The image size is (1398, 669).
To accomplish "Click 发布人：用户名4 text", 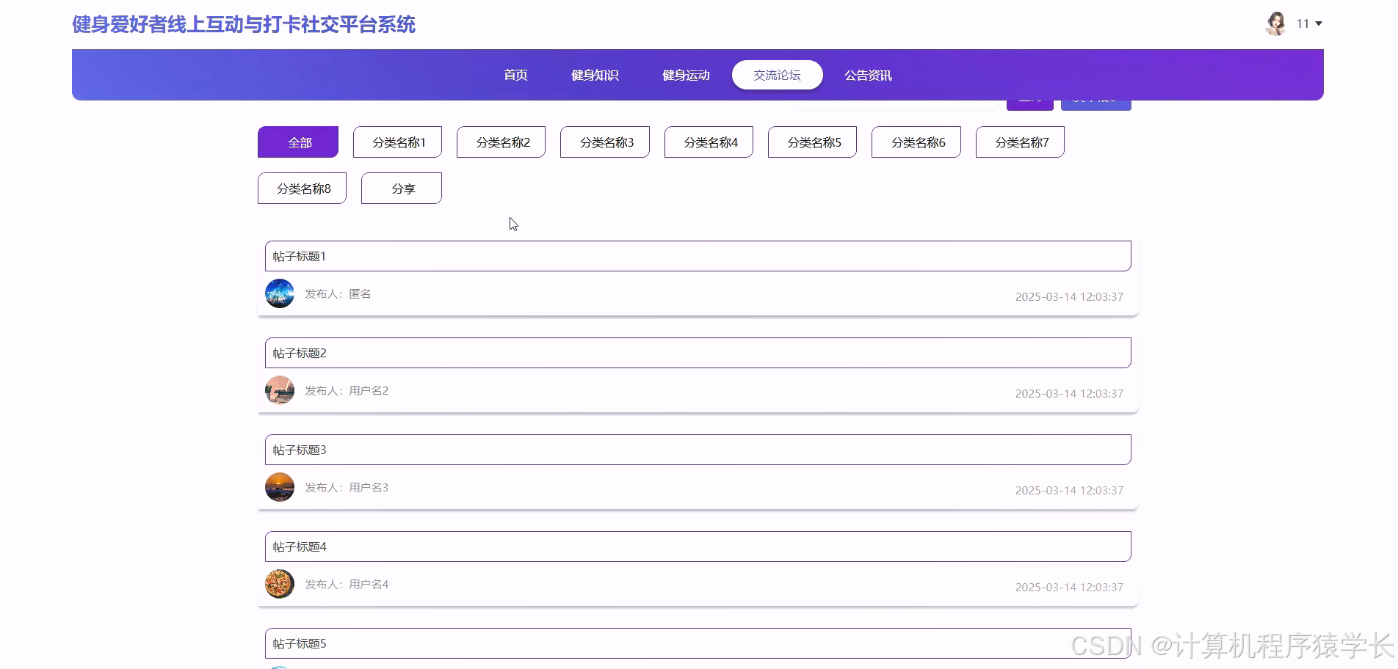I will [347, 584].
